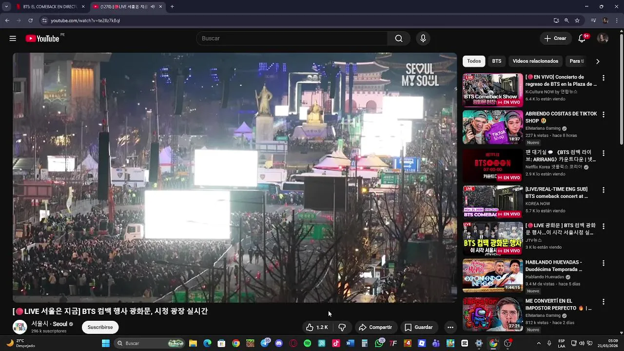Go back in the browser
624x351 pixels.
(x=7, y=20)
